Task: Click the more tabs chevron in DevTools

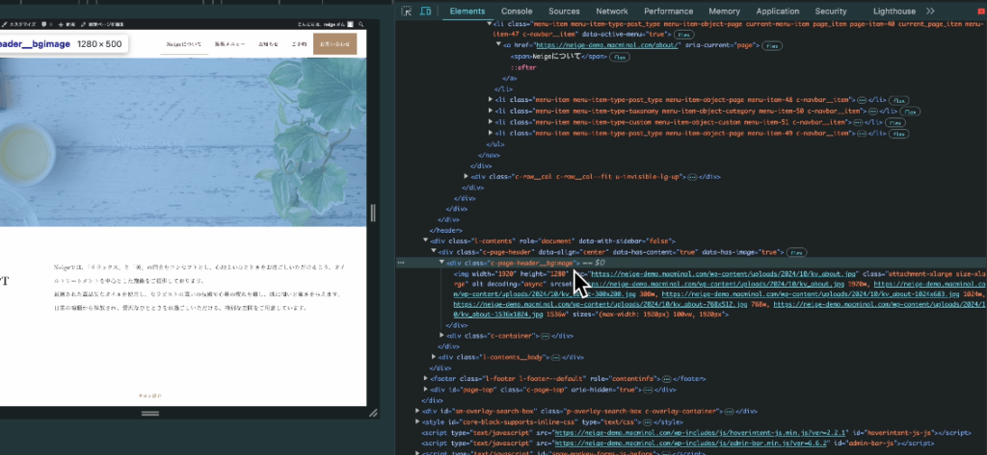Action: (930, 11)
